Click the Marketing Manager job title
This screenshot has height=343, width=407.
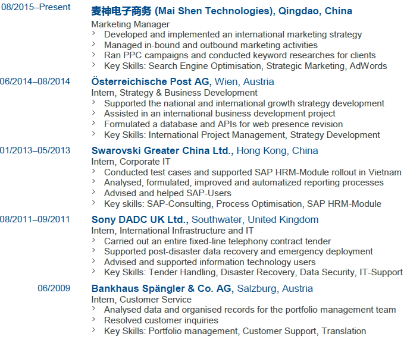point(130,24)
